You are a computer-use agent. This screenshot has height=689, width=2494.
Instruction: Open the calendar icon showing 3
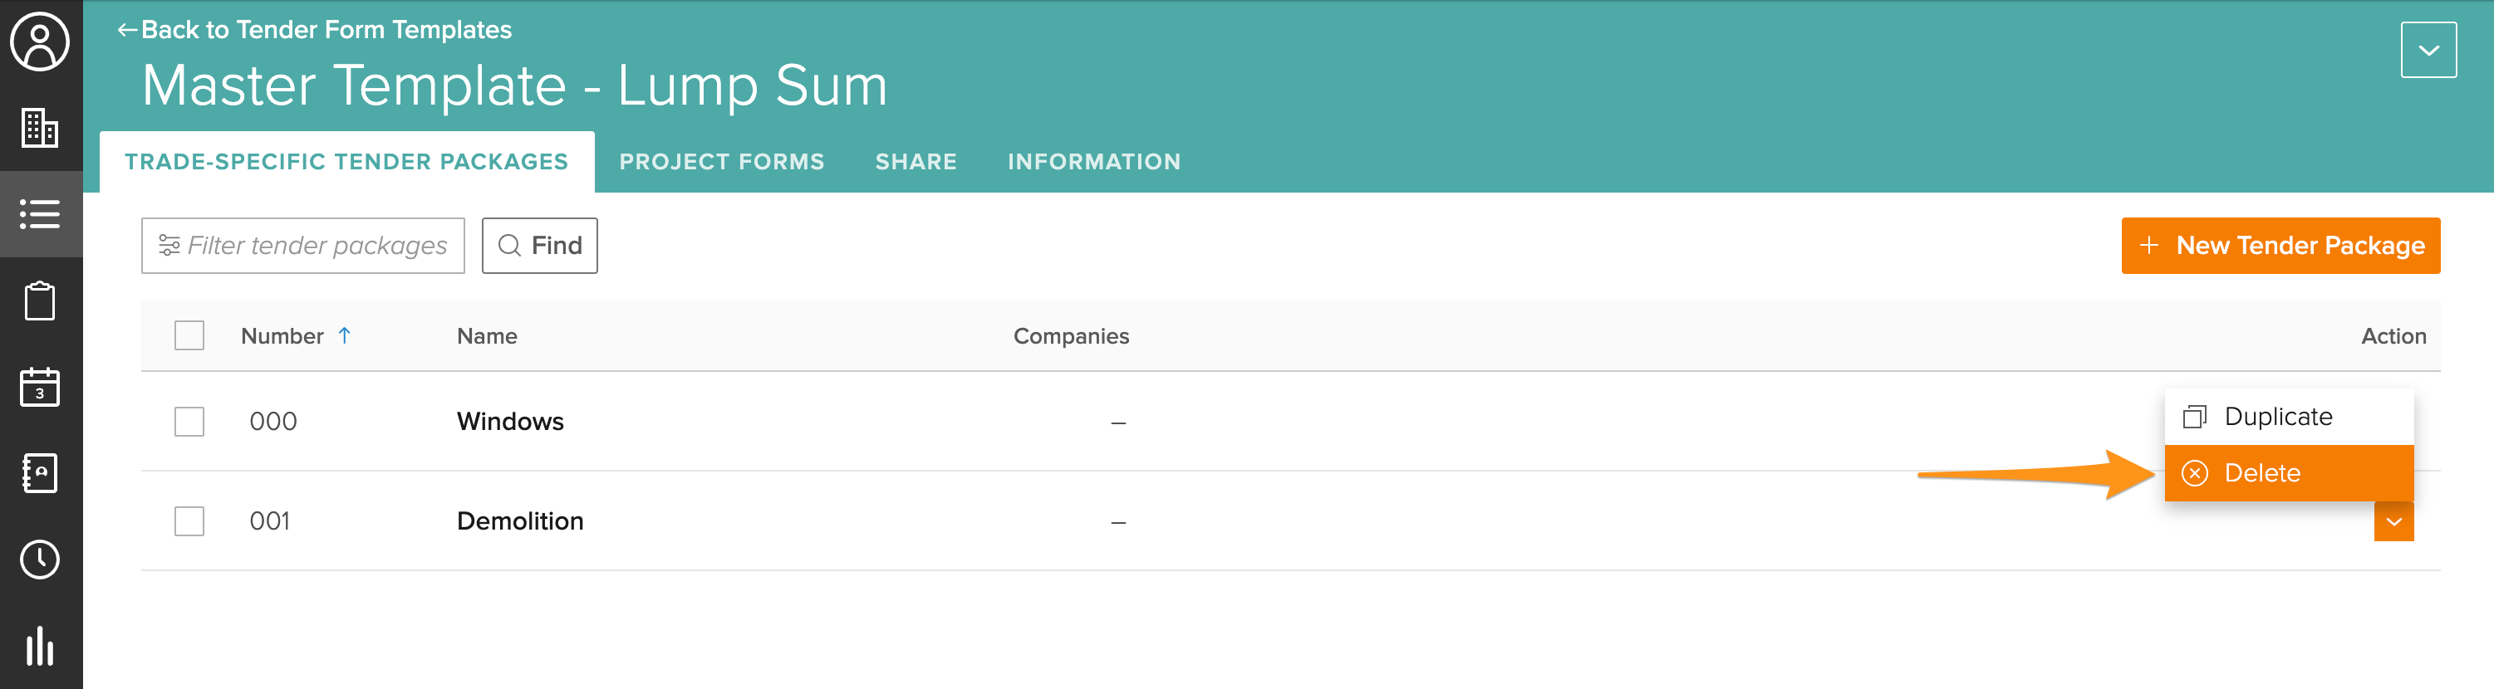[x=40, y=386]
